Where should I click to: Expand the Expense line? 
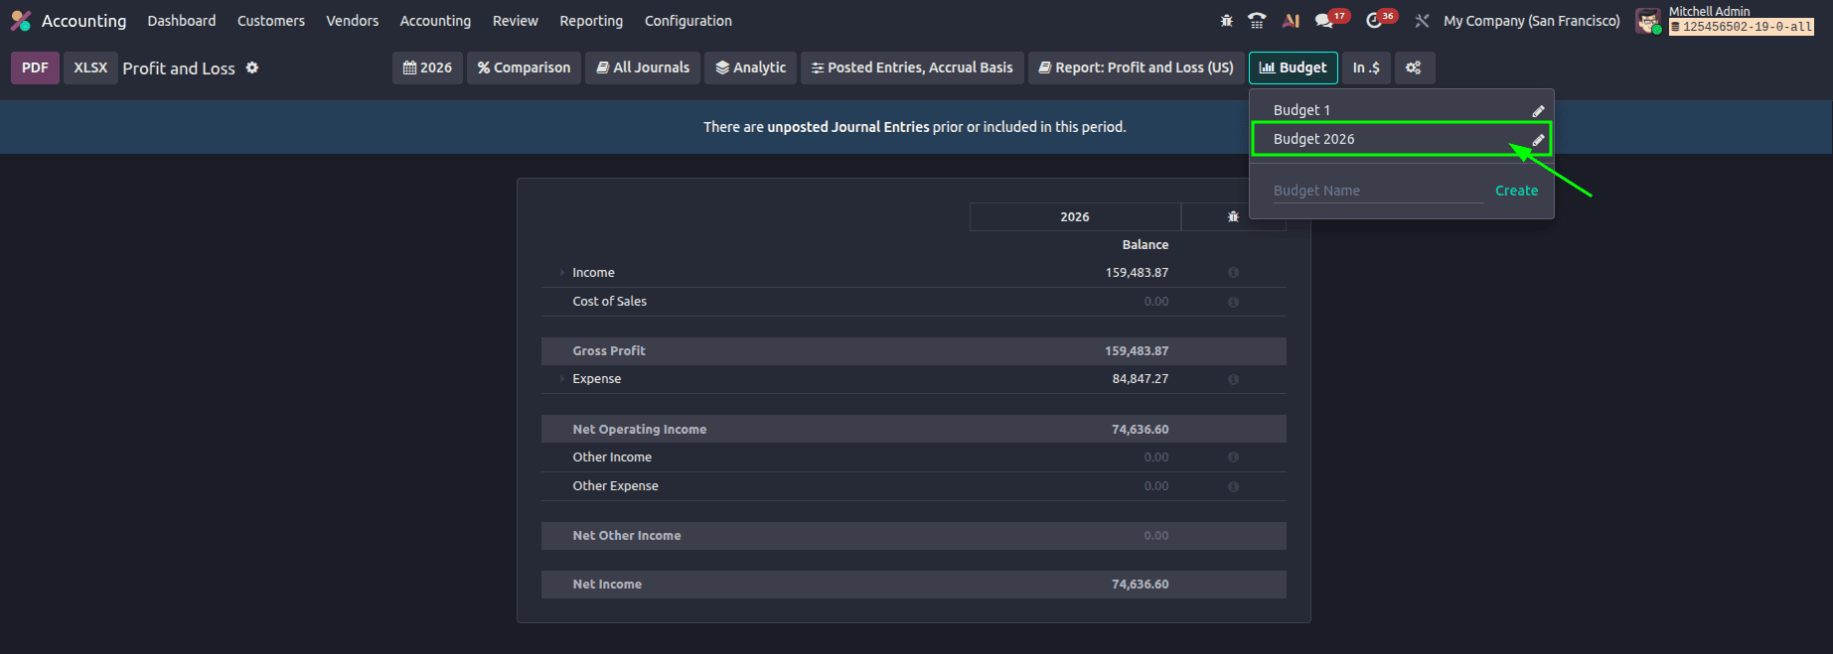coord(561,379)
